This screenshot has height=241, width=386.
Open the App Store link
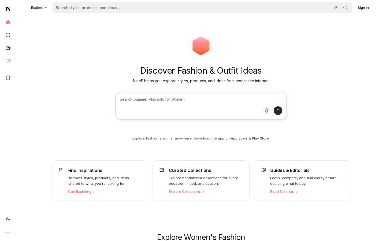click(x=239, y=138)
